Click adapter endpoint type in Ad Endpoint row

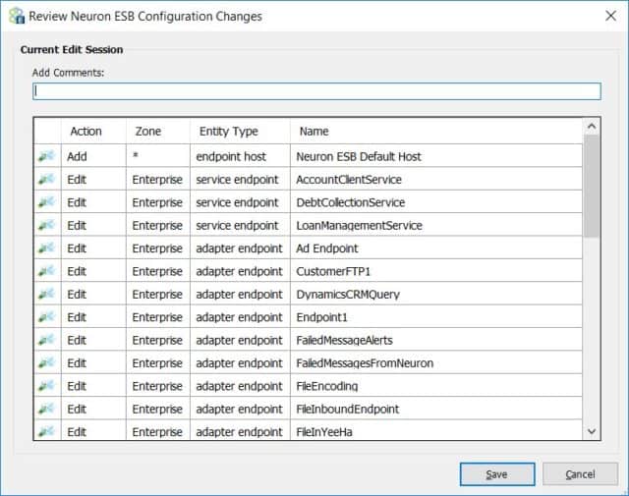pos(239,248)
